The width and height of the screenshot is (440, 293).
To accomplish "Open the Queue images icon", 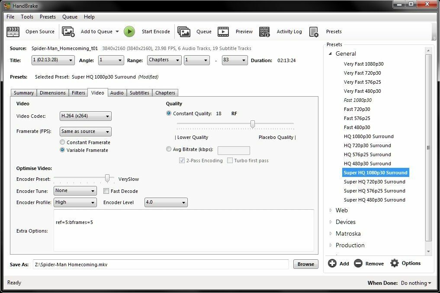I will [184, 32].
